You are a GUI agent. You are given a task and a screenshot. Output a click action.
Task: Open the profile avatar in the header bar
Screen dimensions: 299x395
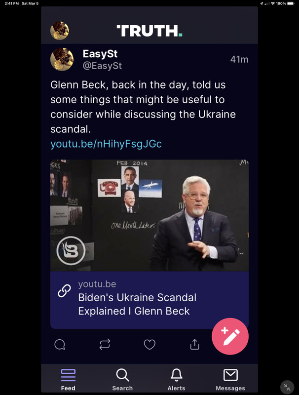60,31
